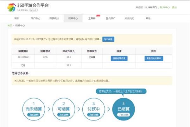Click the 渠道方收入 column header
190x127 pixels.
pos(69,51)
